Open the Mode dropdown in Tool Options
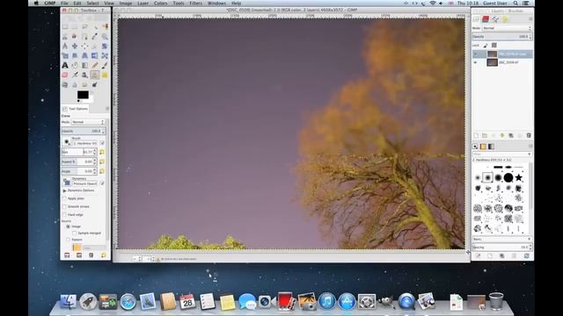 (88, 122)
